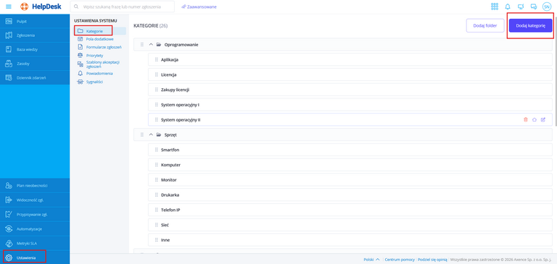Edit the System operacyjny II category

point(542,120)
